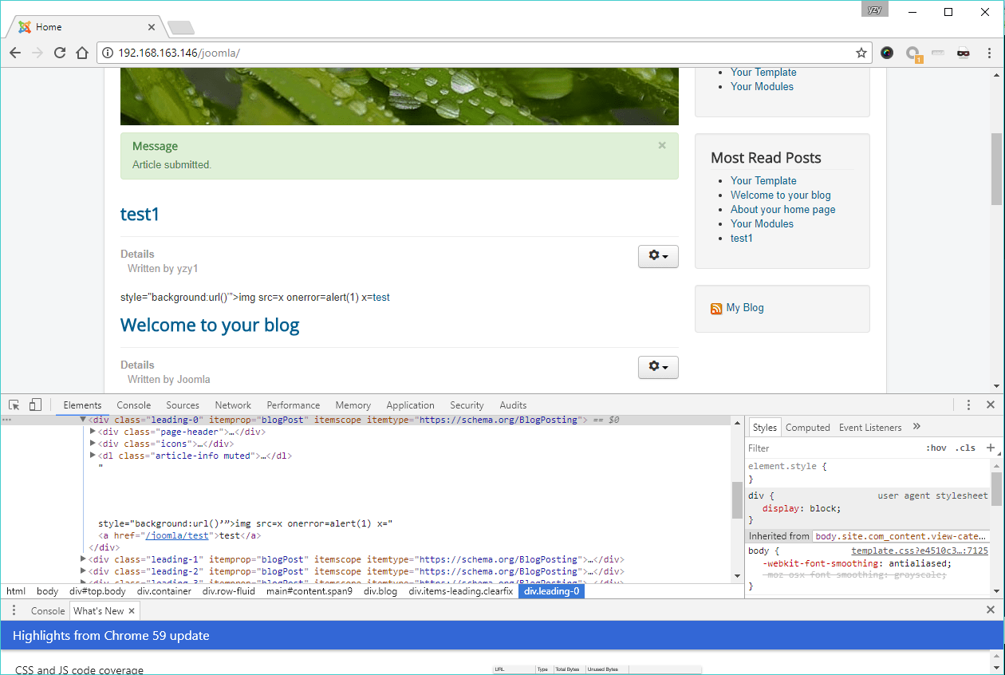
Task: Click the browser reload icon
Action: 59,53
